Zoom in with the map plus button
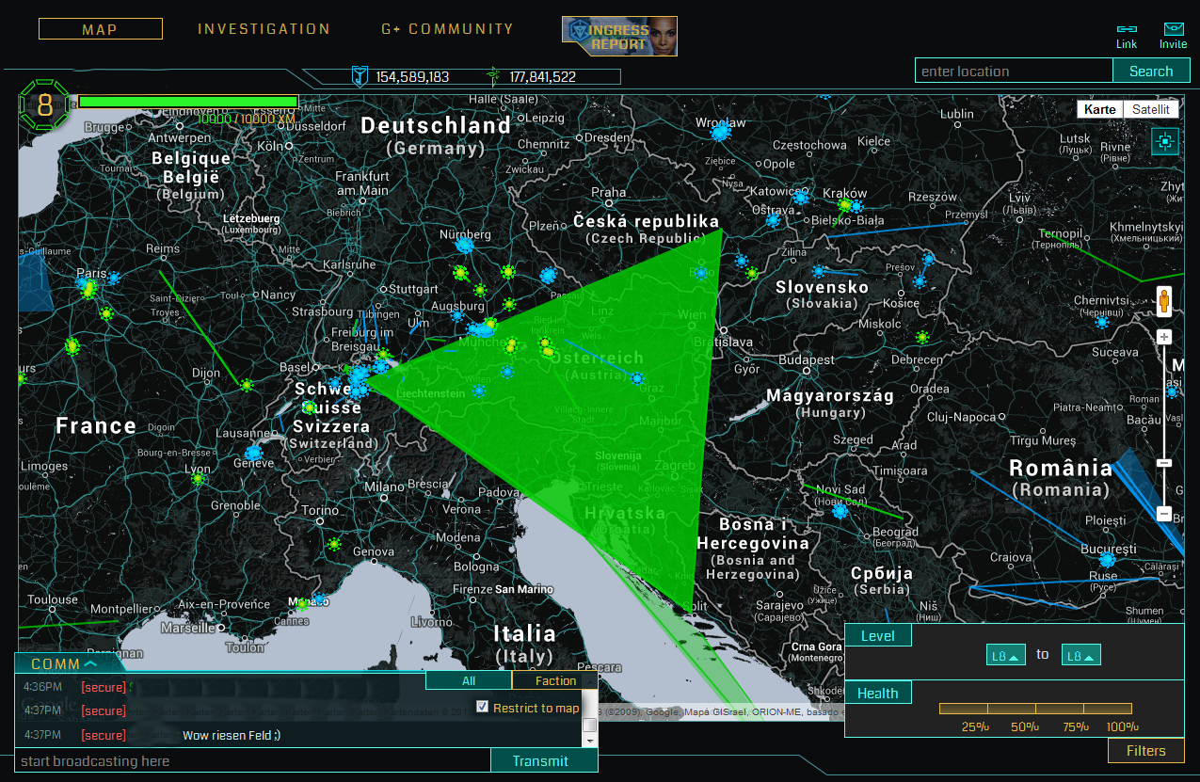1200x782 pixels. point(1164,337)
